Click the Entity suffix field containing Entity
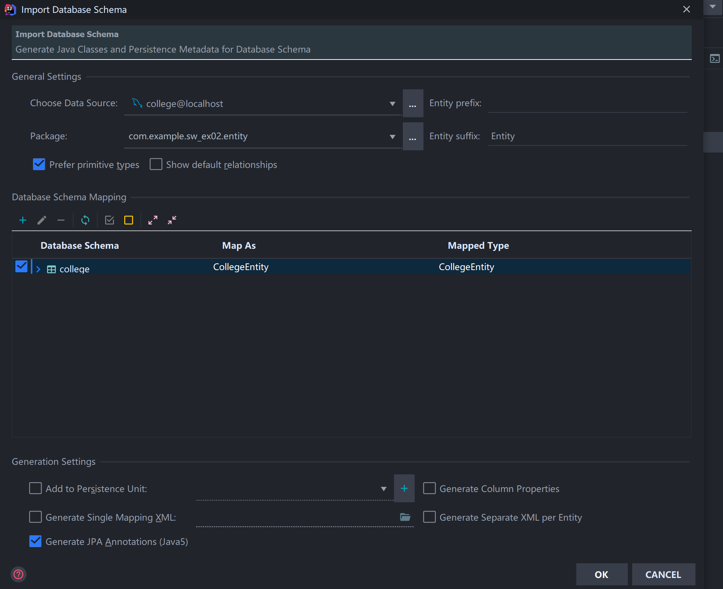 point(587,136)
